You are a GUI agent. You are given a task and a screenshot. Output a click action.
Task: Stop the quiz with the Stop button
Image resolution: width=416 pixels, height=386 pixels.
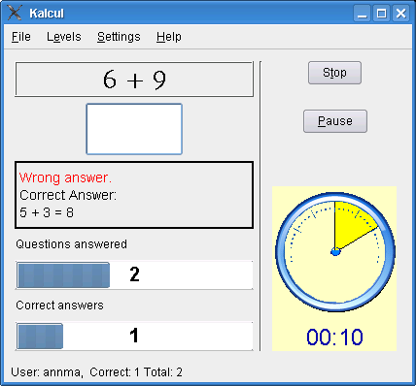(x=334, y=73)
